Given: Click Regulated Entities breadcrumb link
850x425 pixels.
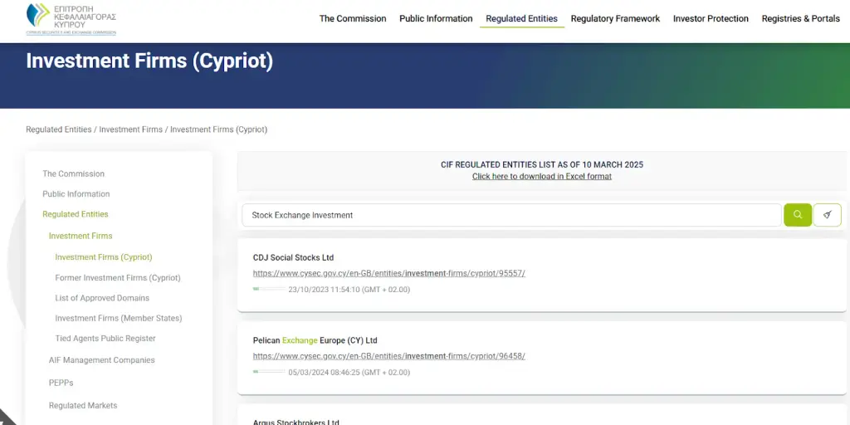Looking at the screenshot, I should click(x=59, y=129).
